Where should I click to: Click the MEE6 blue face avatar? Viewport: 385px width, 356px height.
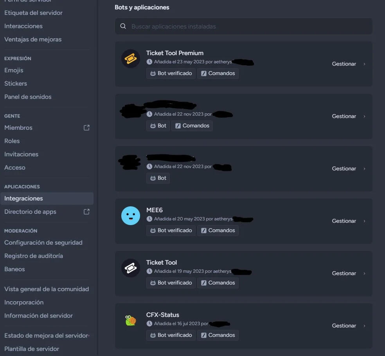click(131, 216)
